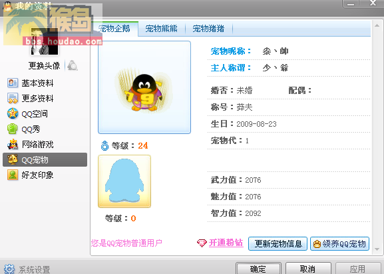Open 基本资料 profile icon in sidebar
The image size is (384, 274).
13,83
